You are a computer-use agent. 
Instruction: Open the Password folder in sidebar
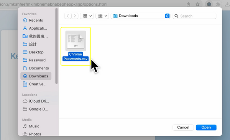[x=36, y=60]
